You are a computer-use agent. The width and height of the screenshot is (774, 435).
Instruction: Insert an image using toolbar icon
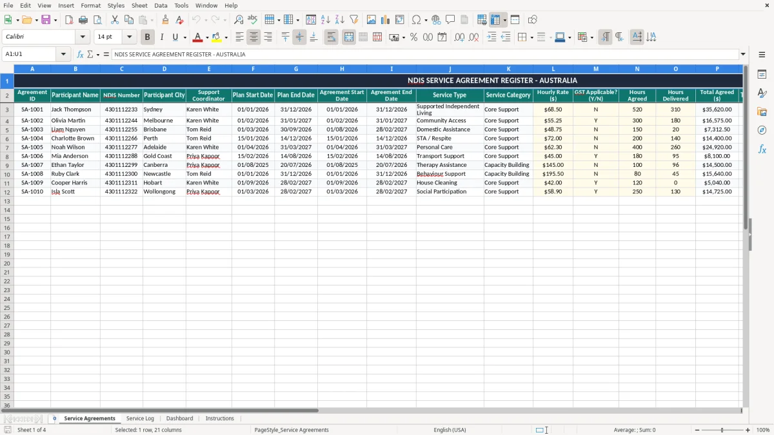(x=372, y=20)
